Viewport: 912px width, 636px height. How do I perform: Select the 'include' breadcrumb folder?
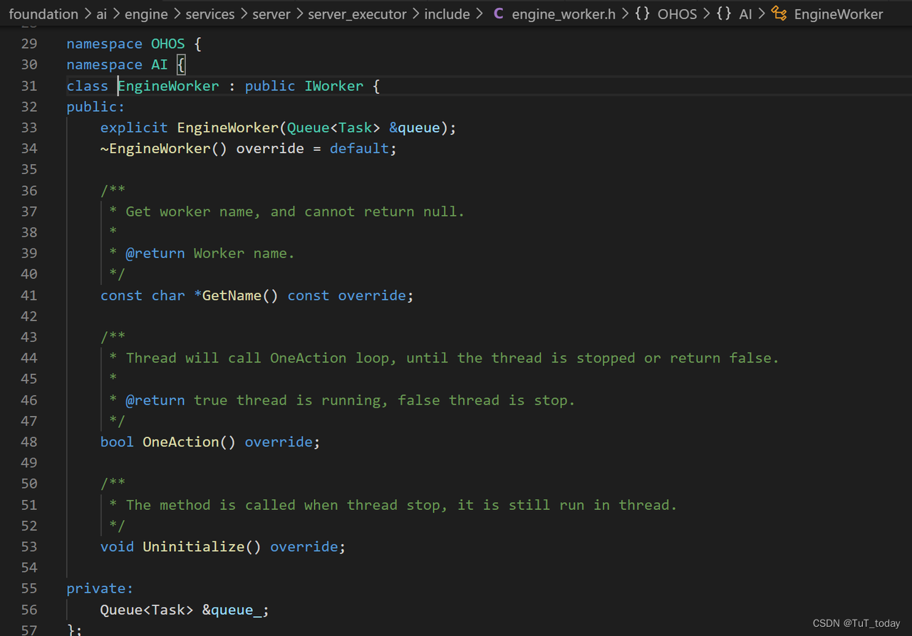[x=447, y=14]
